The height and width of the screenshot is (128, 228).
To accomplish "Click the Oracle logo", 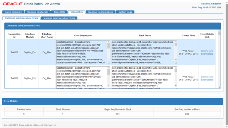I will [13, 4].
